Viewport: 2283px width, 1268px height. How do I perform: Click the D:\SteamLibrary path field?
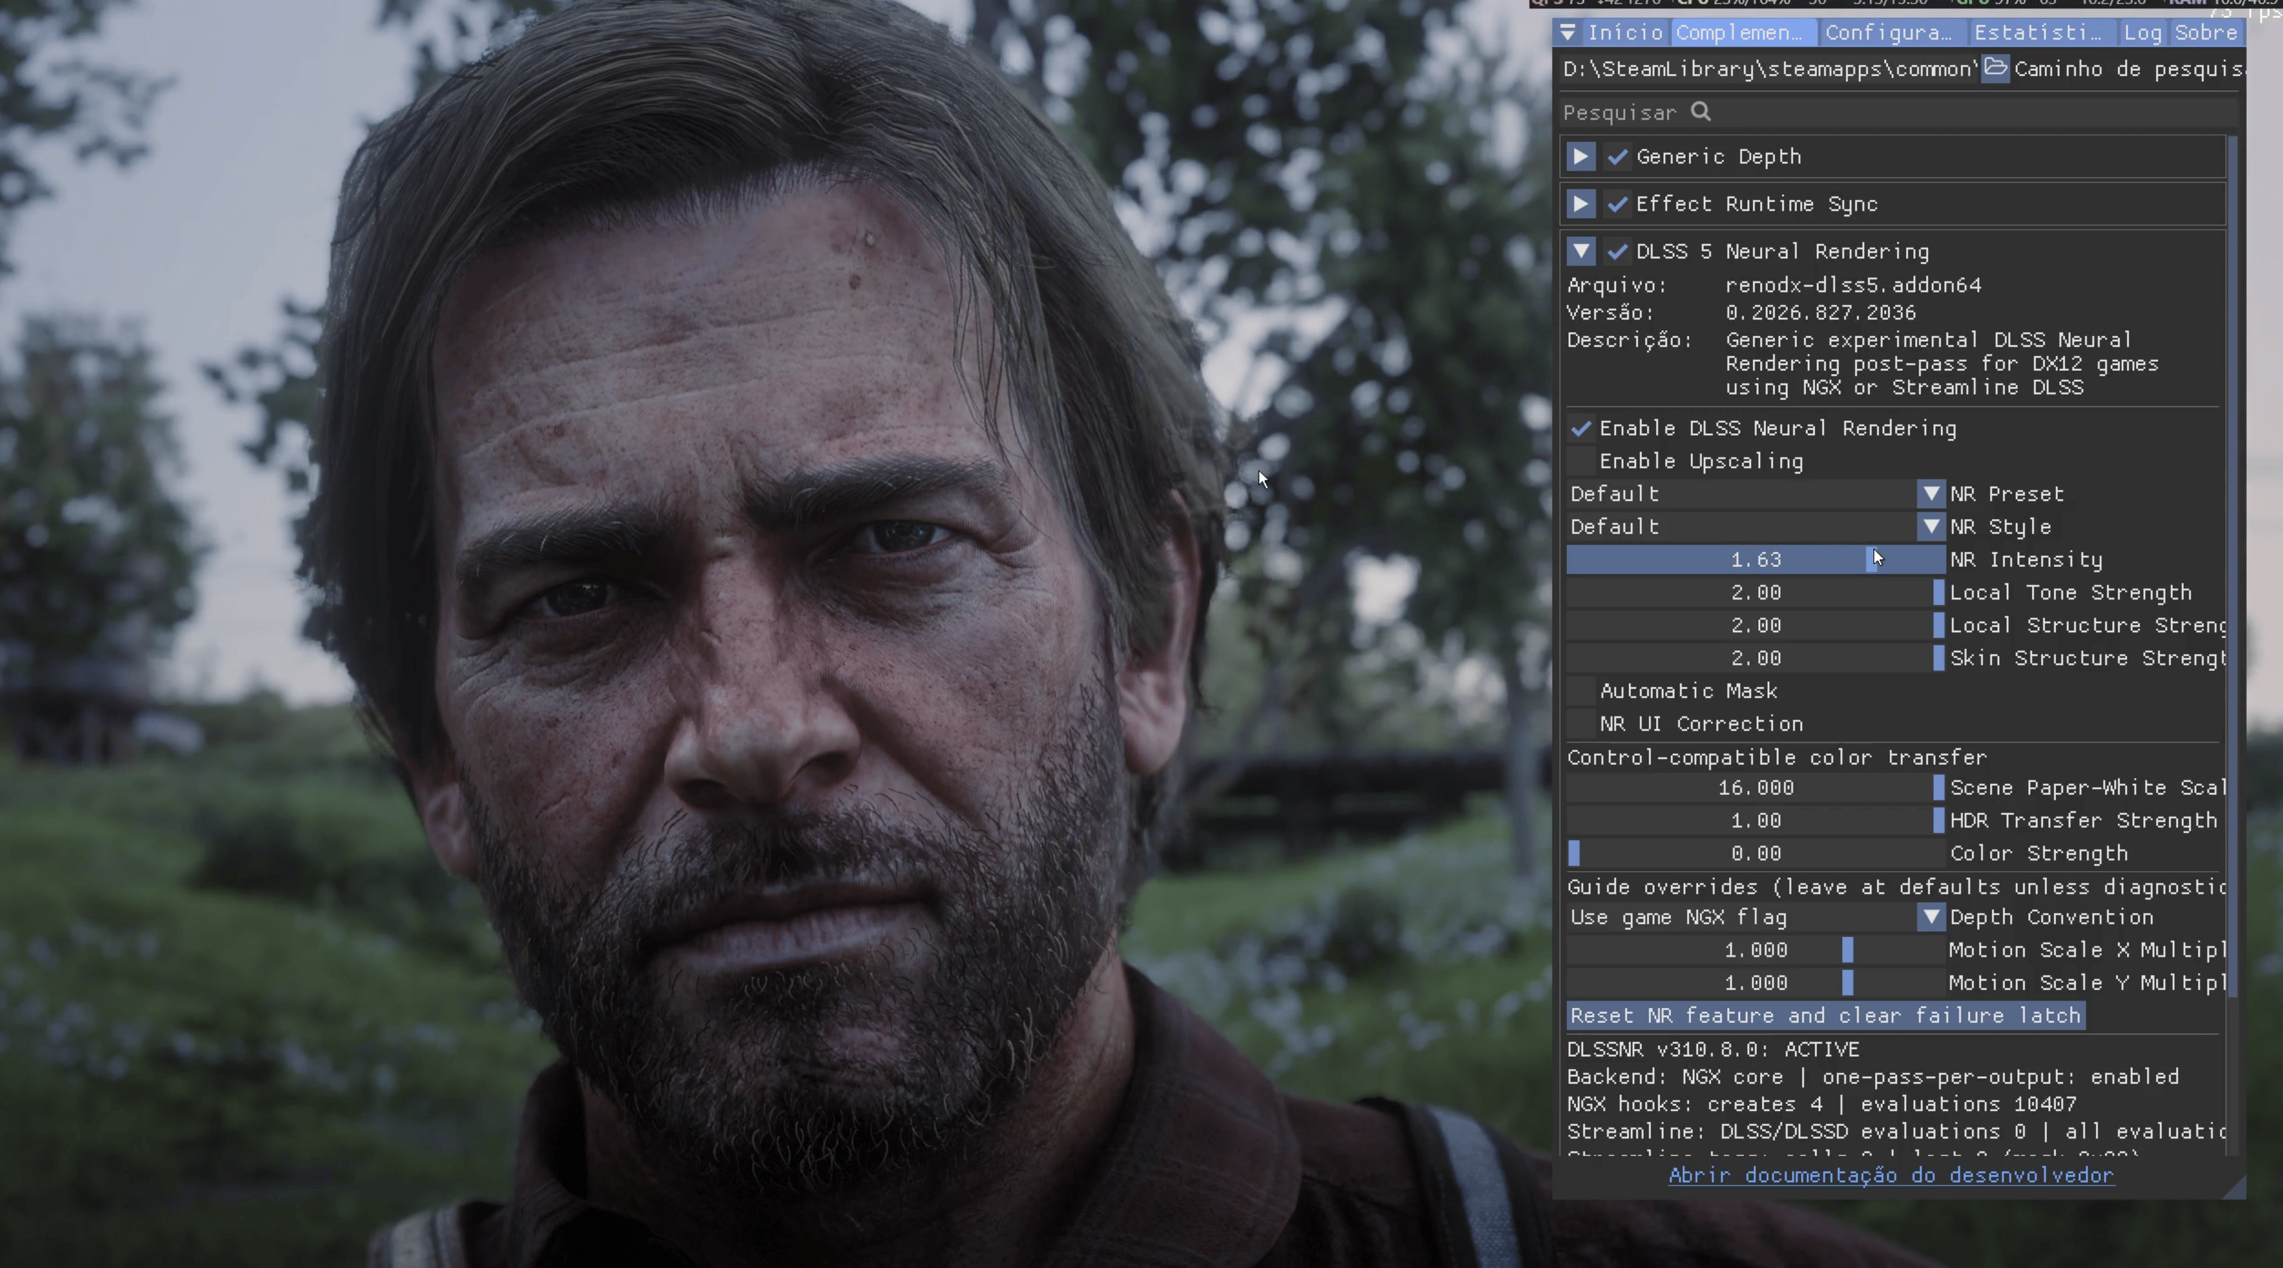[1769, 69]
